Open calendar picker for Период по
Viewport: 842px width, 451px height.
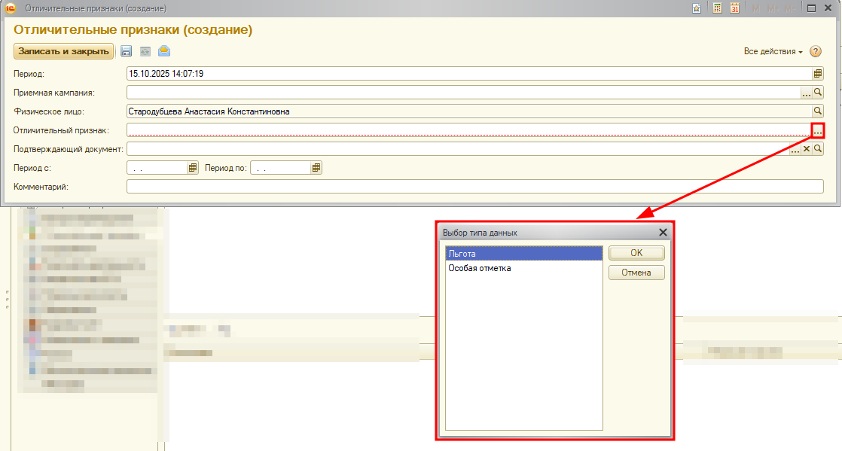point(316,168)
